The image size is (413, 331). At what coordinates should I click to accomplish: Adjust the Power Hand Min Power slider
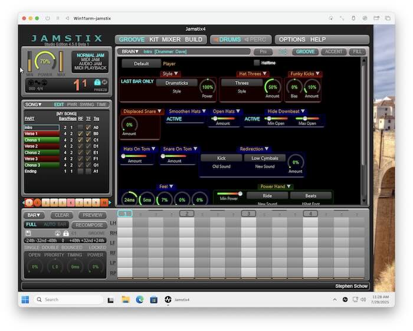229,194
